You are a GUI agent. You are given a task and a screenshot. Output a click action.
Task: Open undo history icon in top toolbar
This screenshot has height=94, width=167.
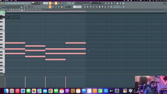[106, 3]
